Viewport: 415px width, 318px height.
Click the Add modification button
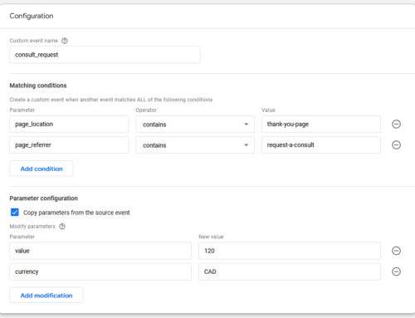pos(46,296)
